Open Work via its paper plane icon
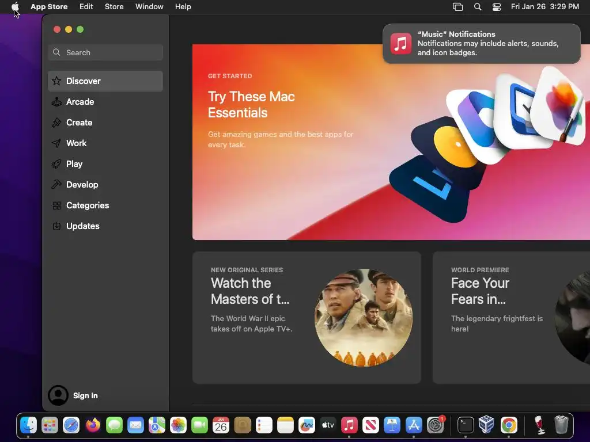The image size is (590, 442). point(56,143)
